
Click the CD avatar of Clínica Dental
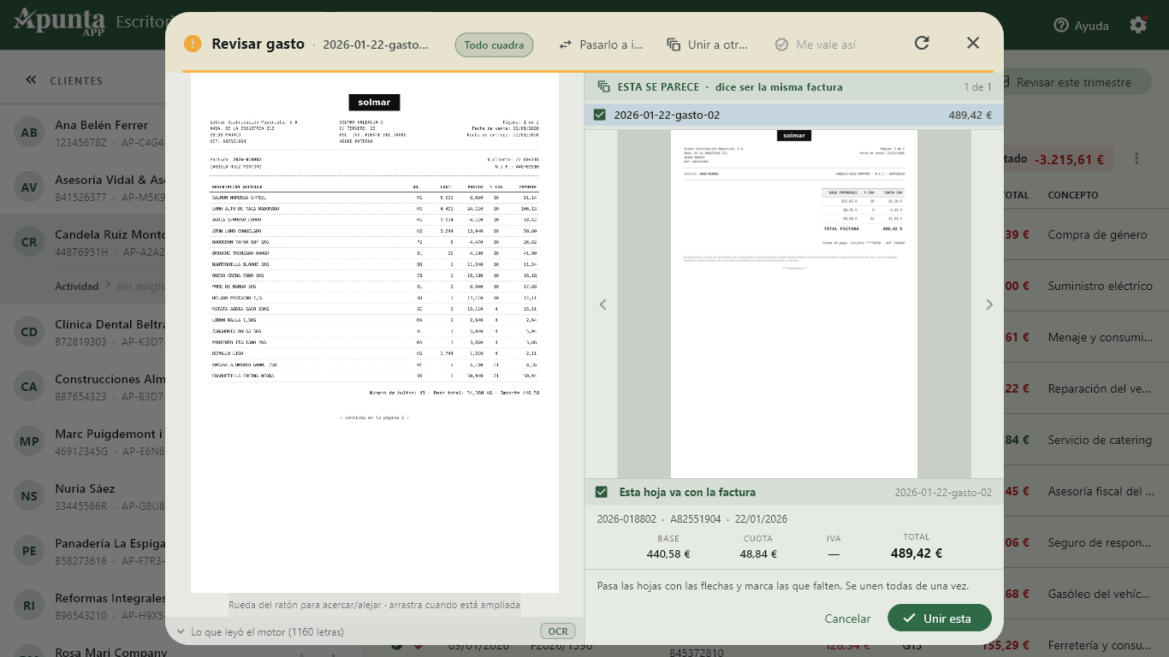point(29,332)
